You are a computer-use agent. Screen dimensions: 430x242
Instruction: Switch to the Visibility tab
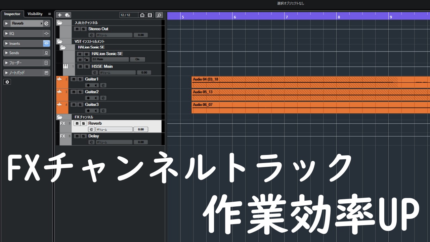click(35, 14)
